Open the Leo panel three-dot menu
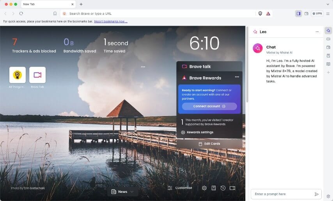The width and height of the screenshot is (333, 201). [x=317, y=32]
